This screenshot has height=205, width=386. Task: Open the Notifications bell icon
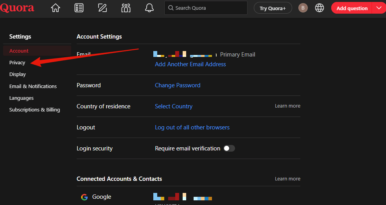149,8
